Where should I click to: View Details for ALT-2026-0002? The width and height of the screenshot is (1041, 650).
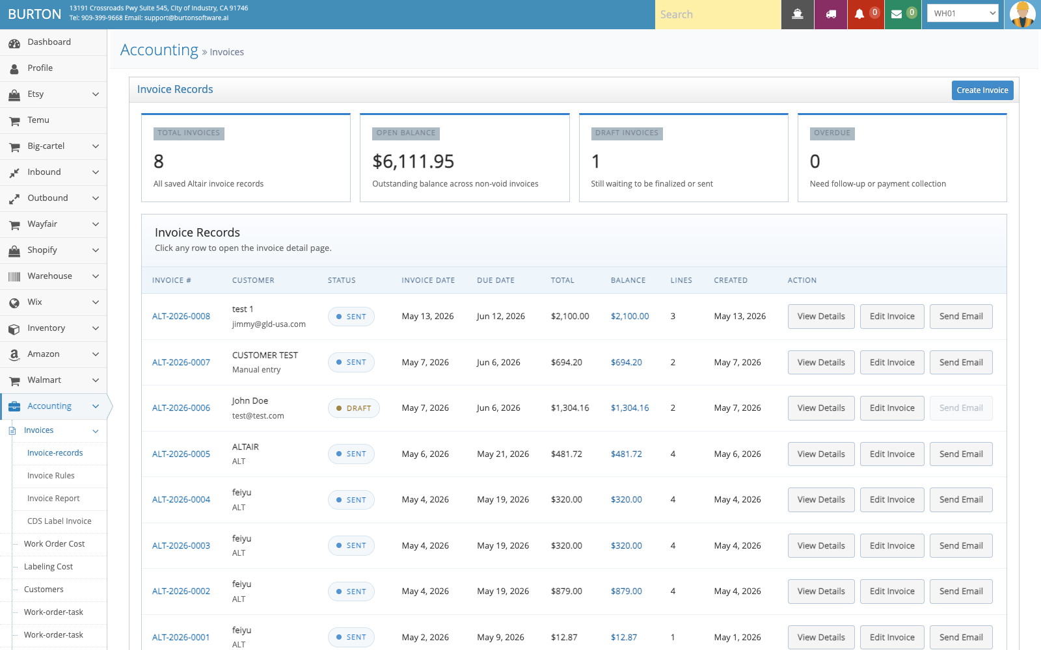click(x=821, y=591)
